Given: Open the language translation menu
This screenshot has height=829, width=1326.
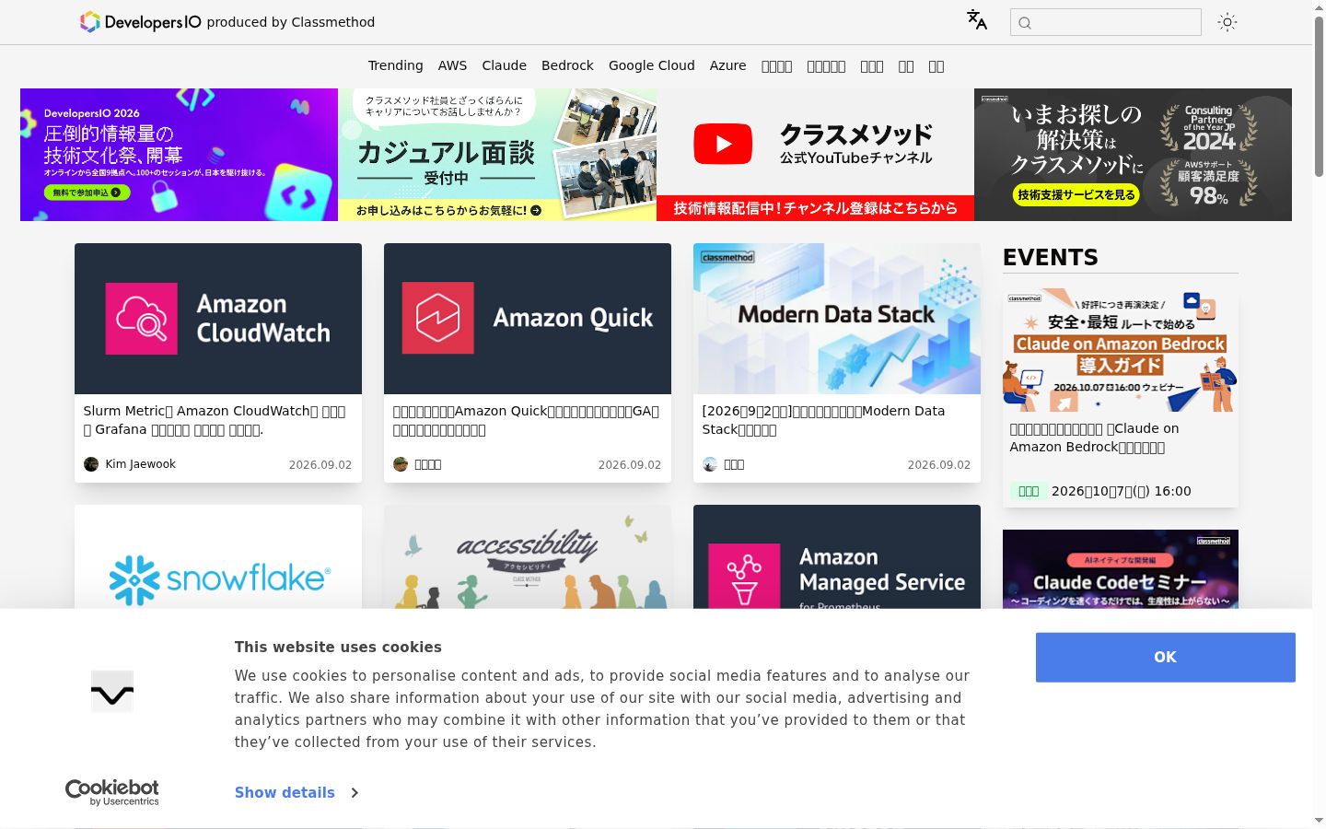Looking at the screenshot, I should (977, 20).
